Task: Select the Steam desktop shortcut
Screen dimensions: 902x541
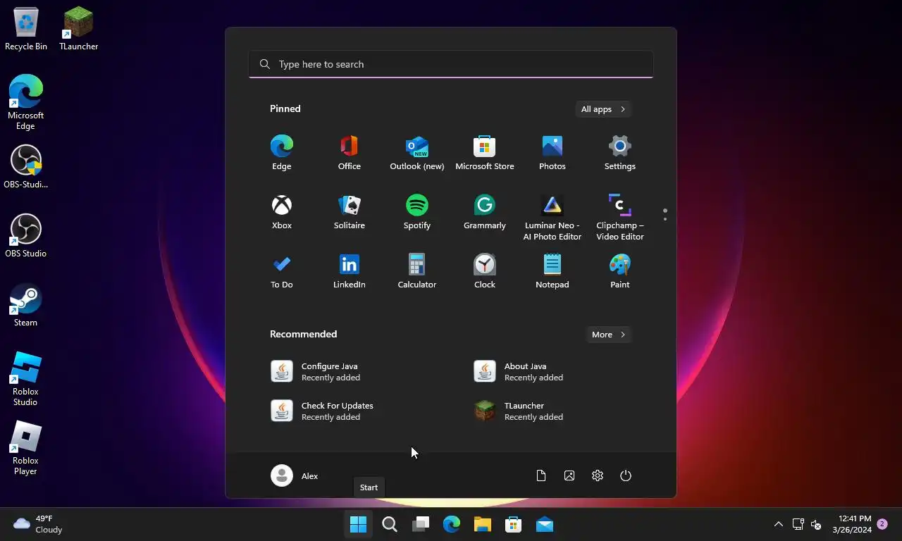Action: pos(25,305)
